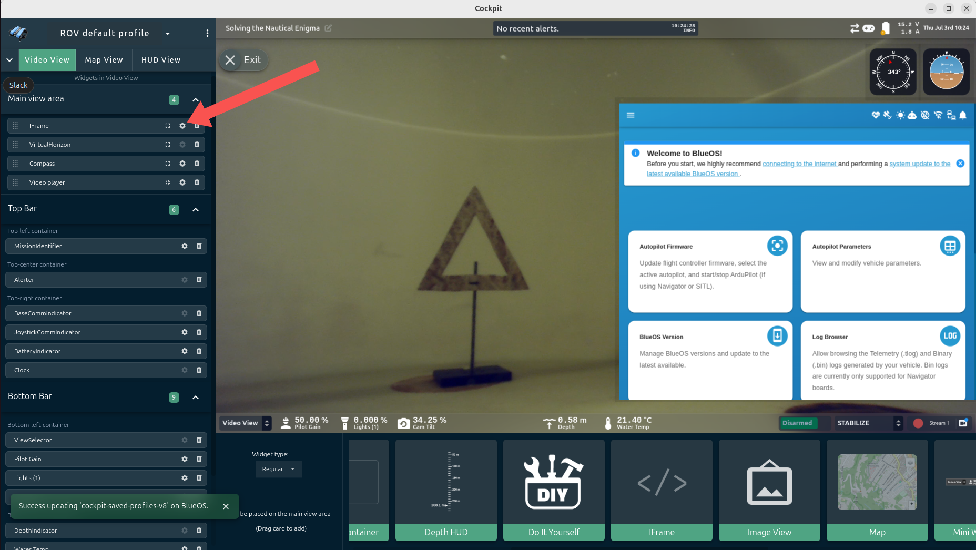Switch to the Map View tab
This screenshot has width=976, height=550.
tap(104, 60)
